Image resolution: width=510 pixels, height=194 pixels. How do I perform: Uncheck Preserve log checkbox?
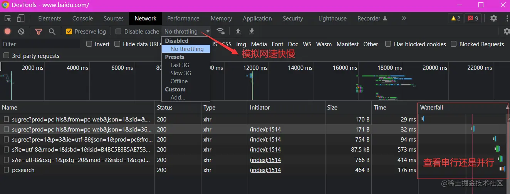(69, 32)
